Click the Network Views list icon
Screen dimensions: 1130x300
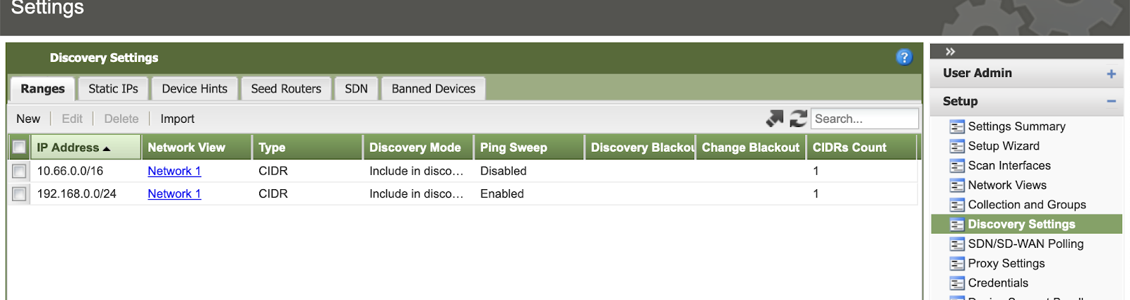(957, 186)
